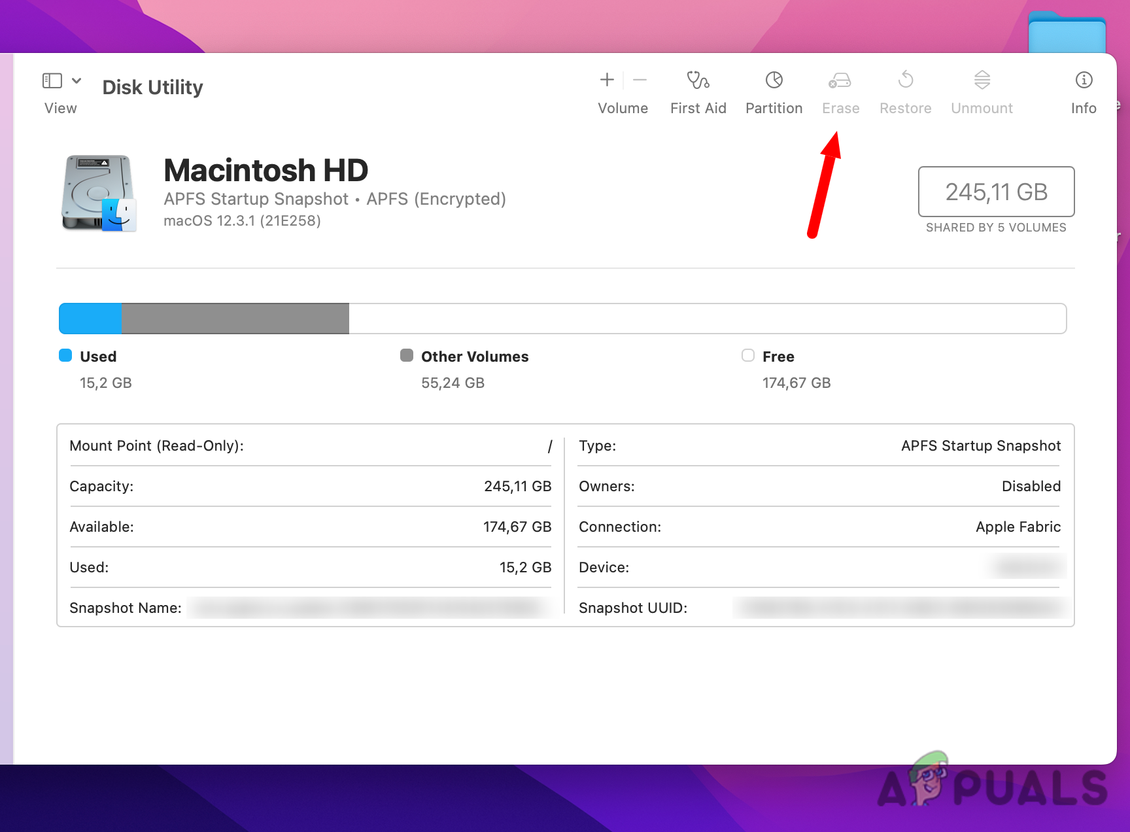This screenshot has width=1130, height=832.
Task: Click the Disk Utility window title
Action: click(153, 87)
